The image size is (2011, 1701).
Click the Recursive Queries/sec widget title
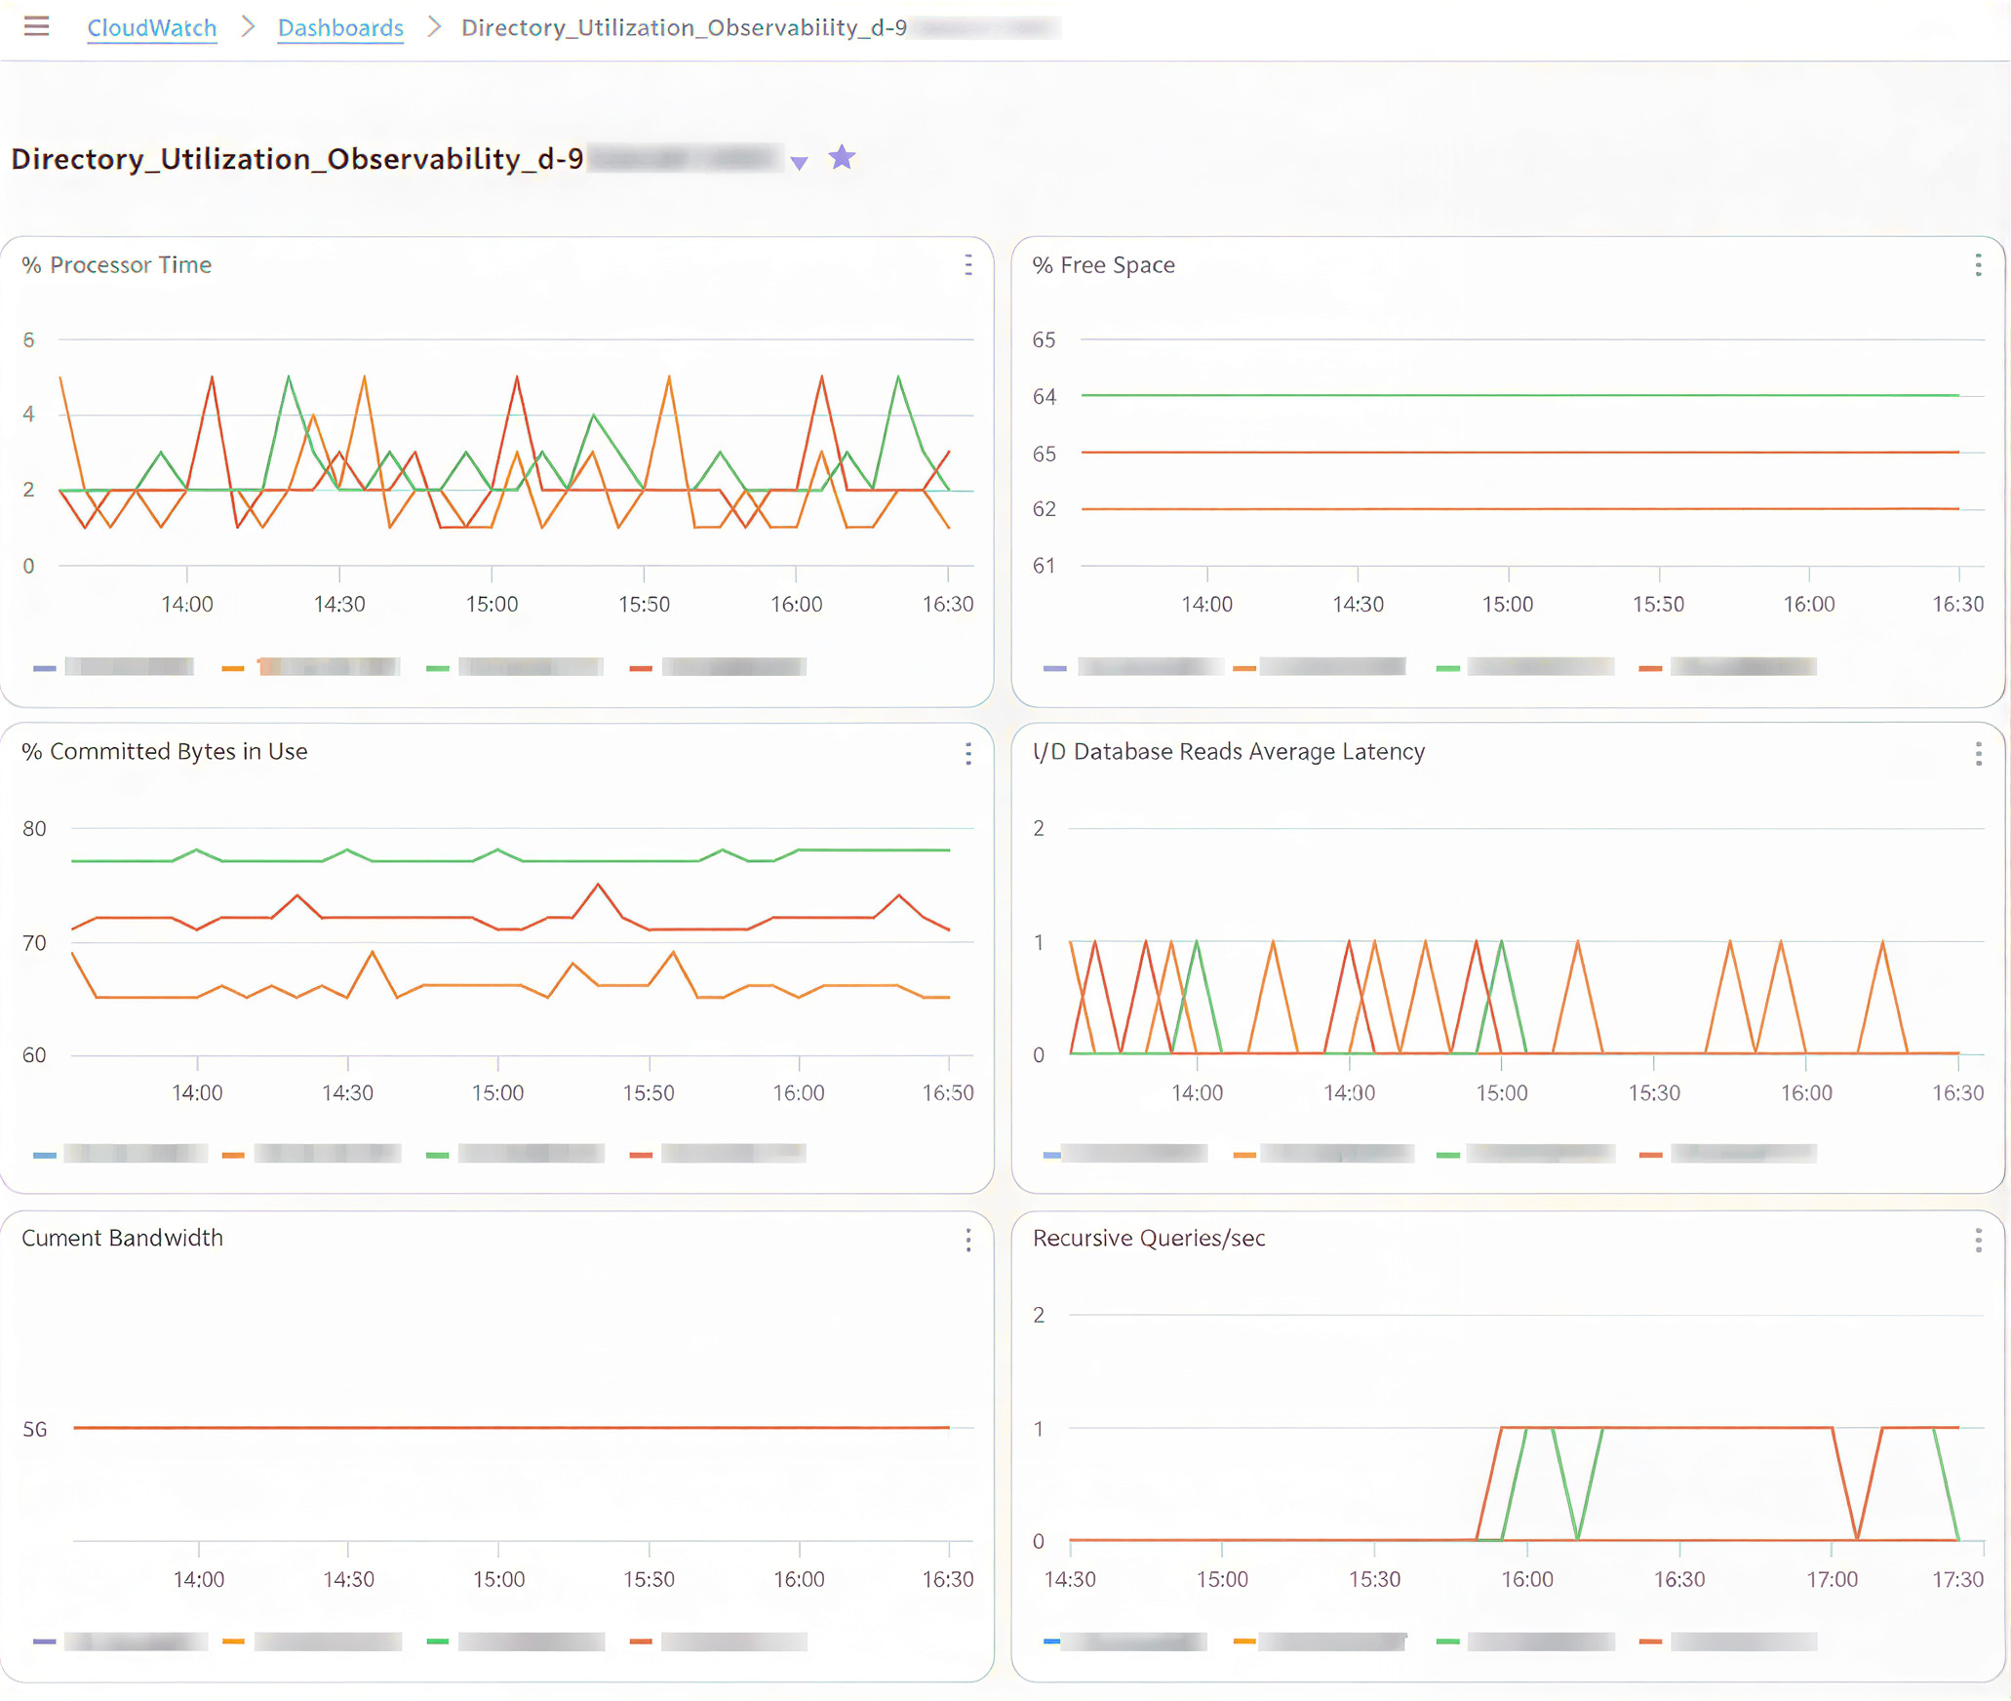point(1150,1239)
